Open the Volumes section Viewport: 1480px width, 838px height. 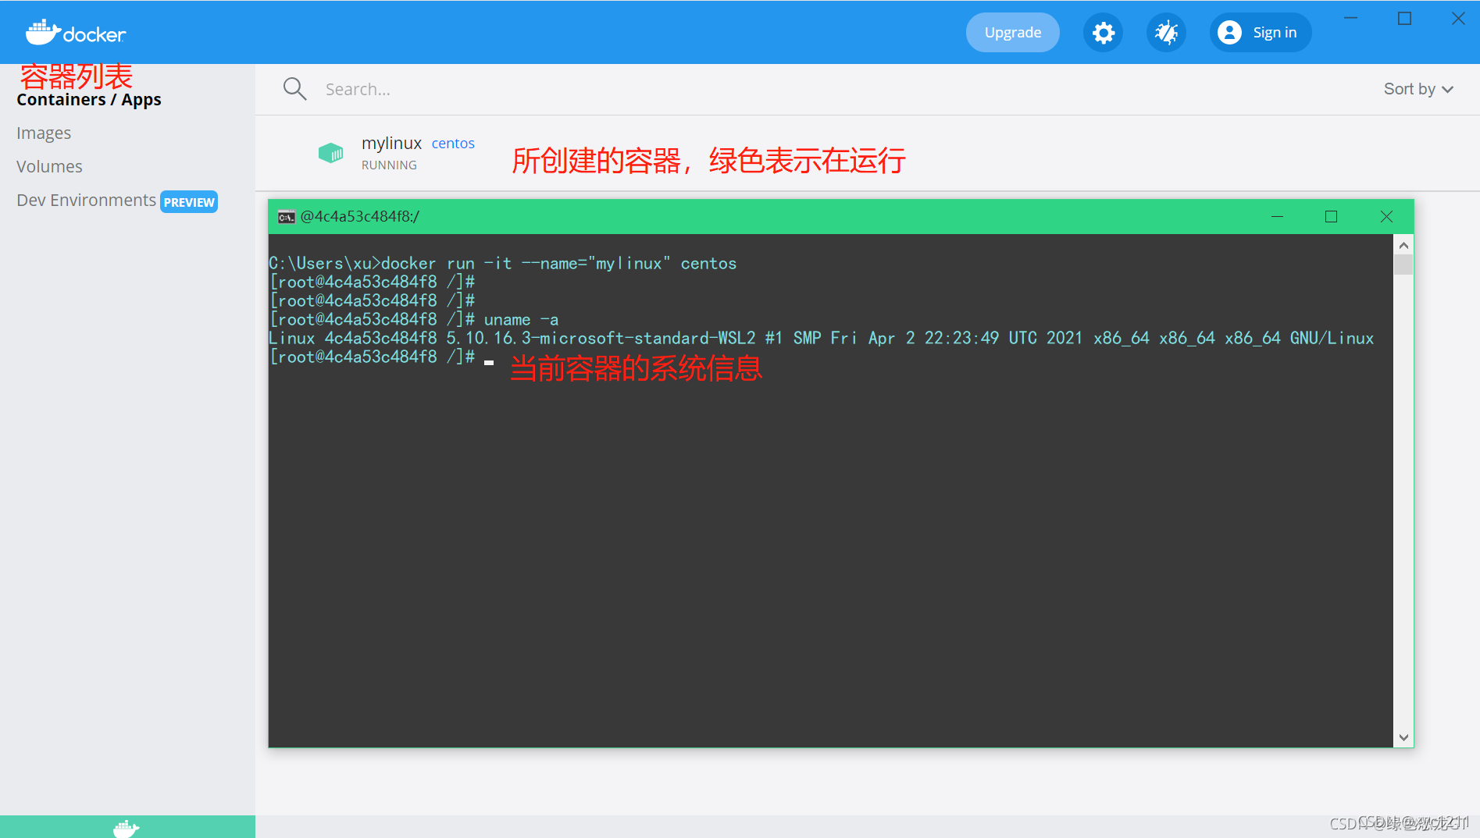49,166
